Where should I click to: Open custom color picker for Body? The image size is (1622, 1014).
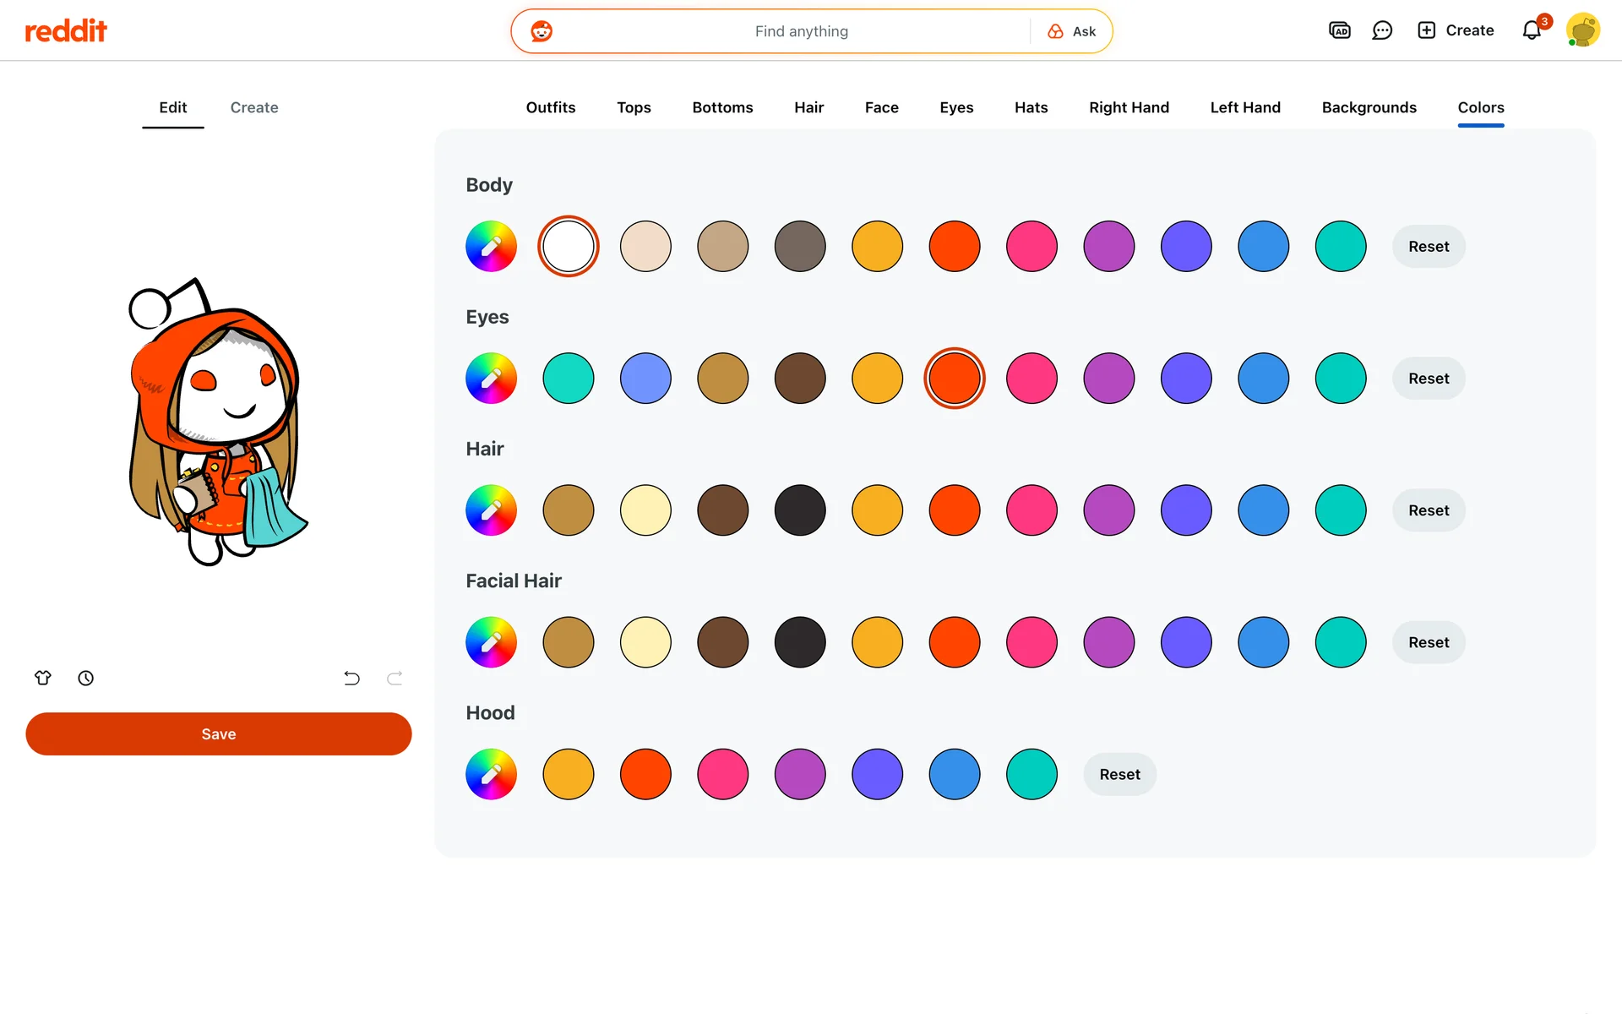491,247
